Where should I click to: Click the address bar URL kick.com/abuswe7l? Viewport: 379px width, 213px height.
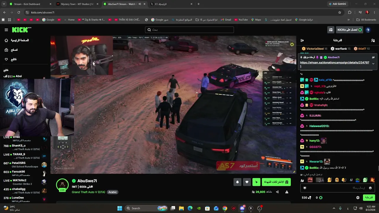(43, 12)
